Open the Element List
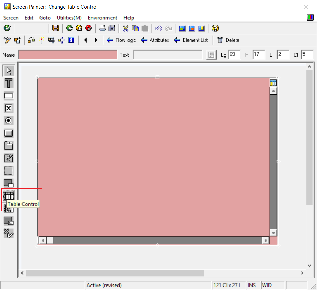Screen dimensions: 317x290 191,40
